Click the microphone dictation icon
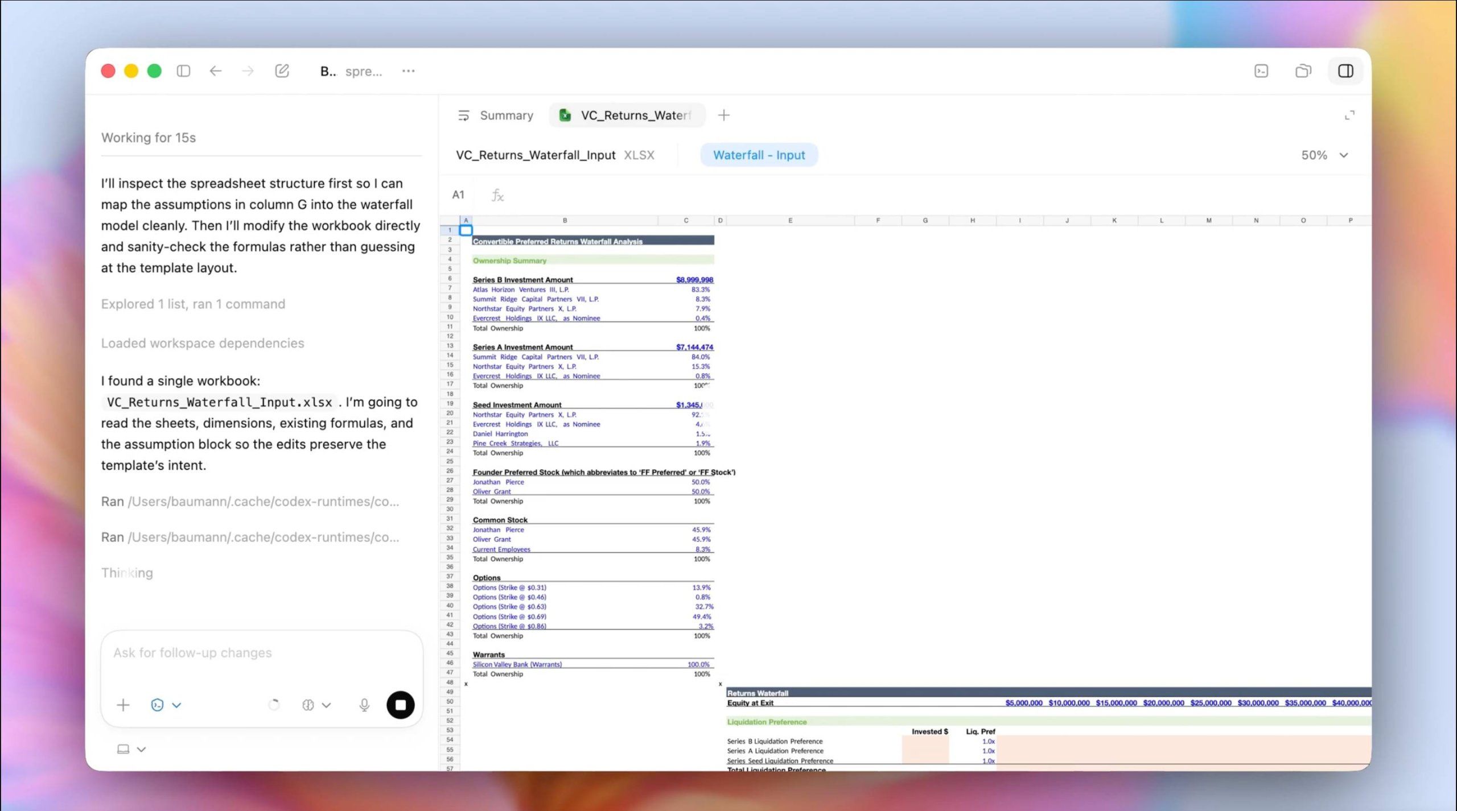The height and width of the screenshot is (811, 1457). click(x=364, y=705)
